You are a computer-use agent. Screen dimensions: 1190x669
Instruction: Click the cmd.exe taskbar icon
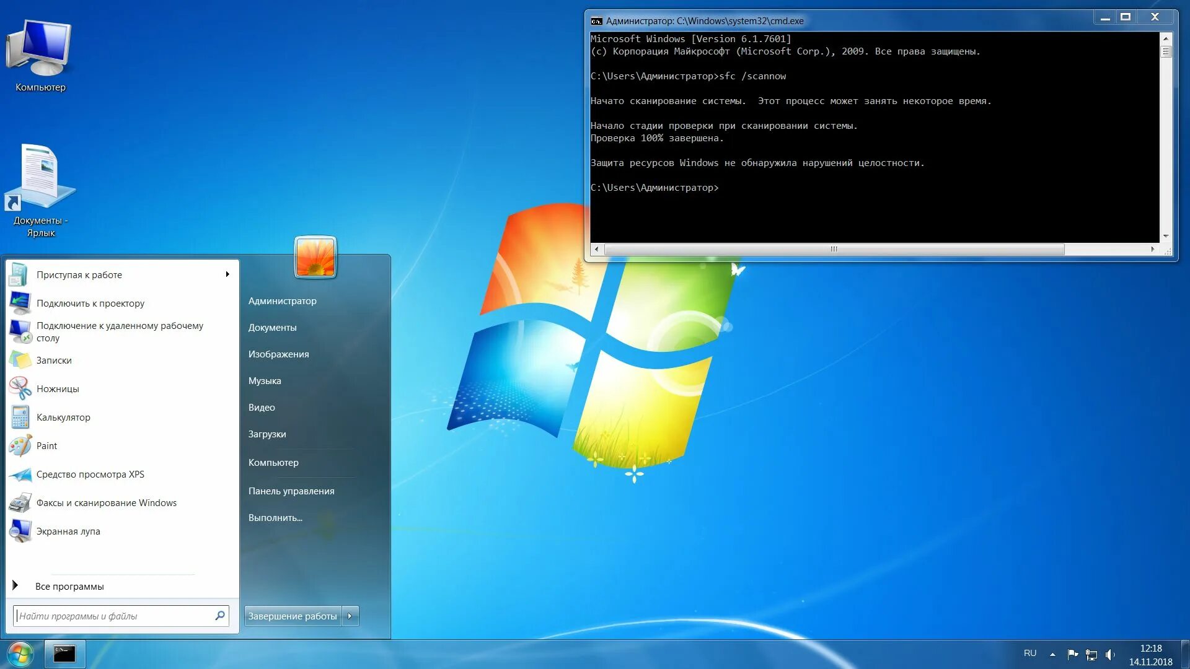click(64, 654)
